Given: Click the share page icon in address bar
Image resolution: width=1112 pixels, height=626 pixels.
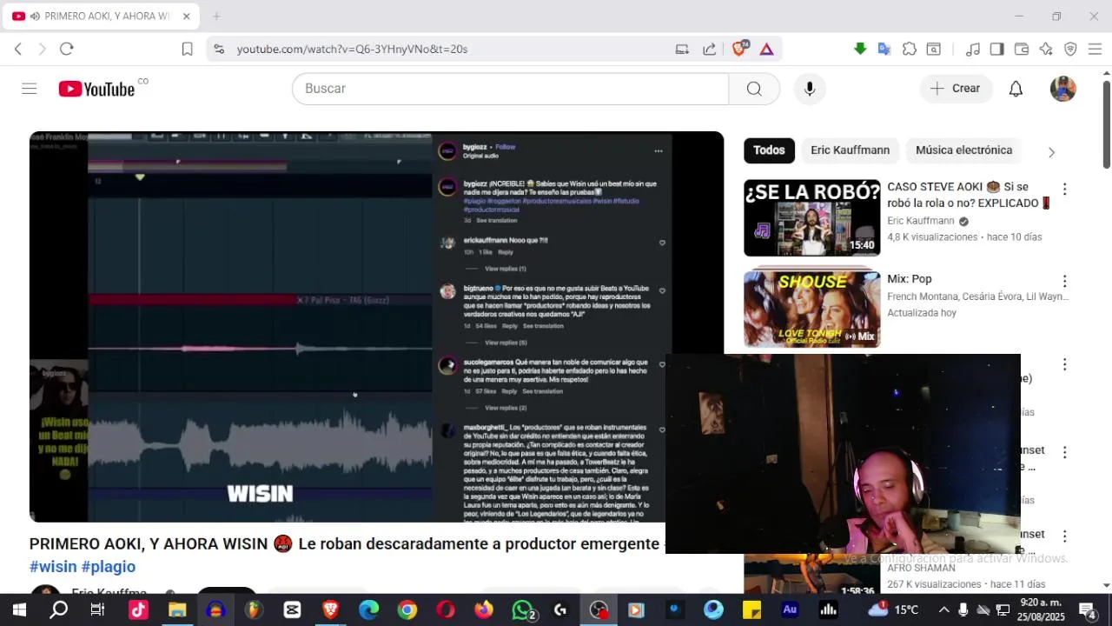Looking at the screenshot, I should (x=710, y=50).
